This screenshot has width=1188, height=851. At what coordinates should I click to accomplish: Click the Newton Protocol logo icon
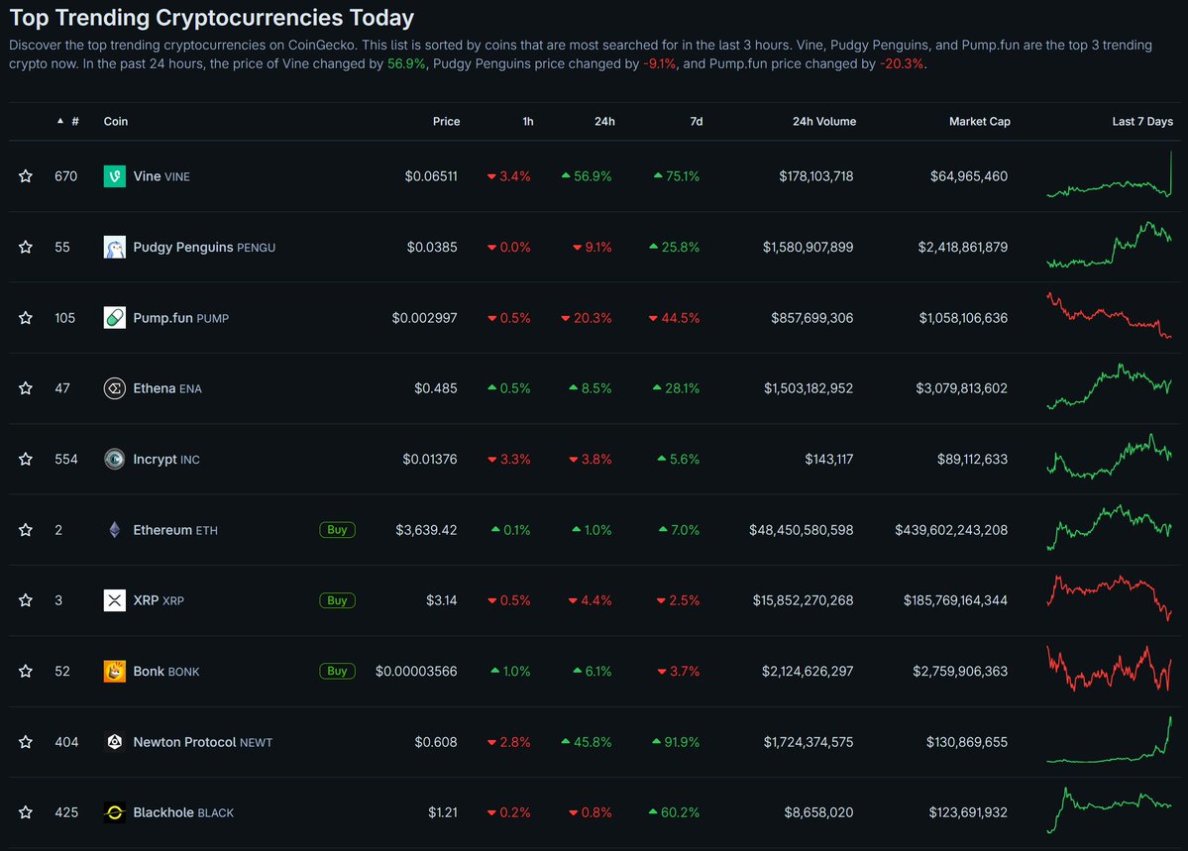[x=114, y=742]
